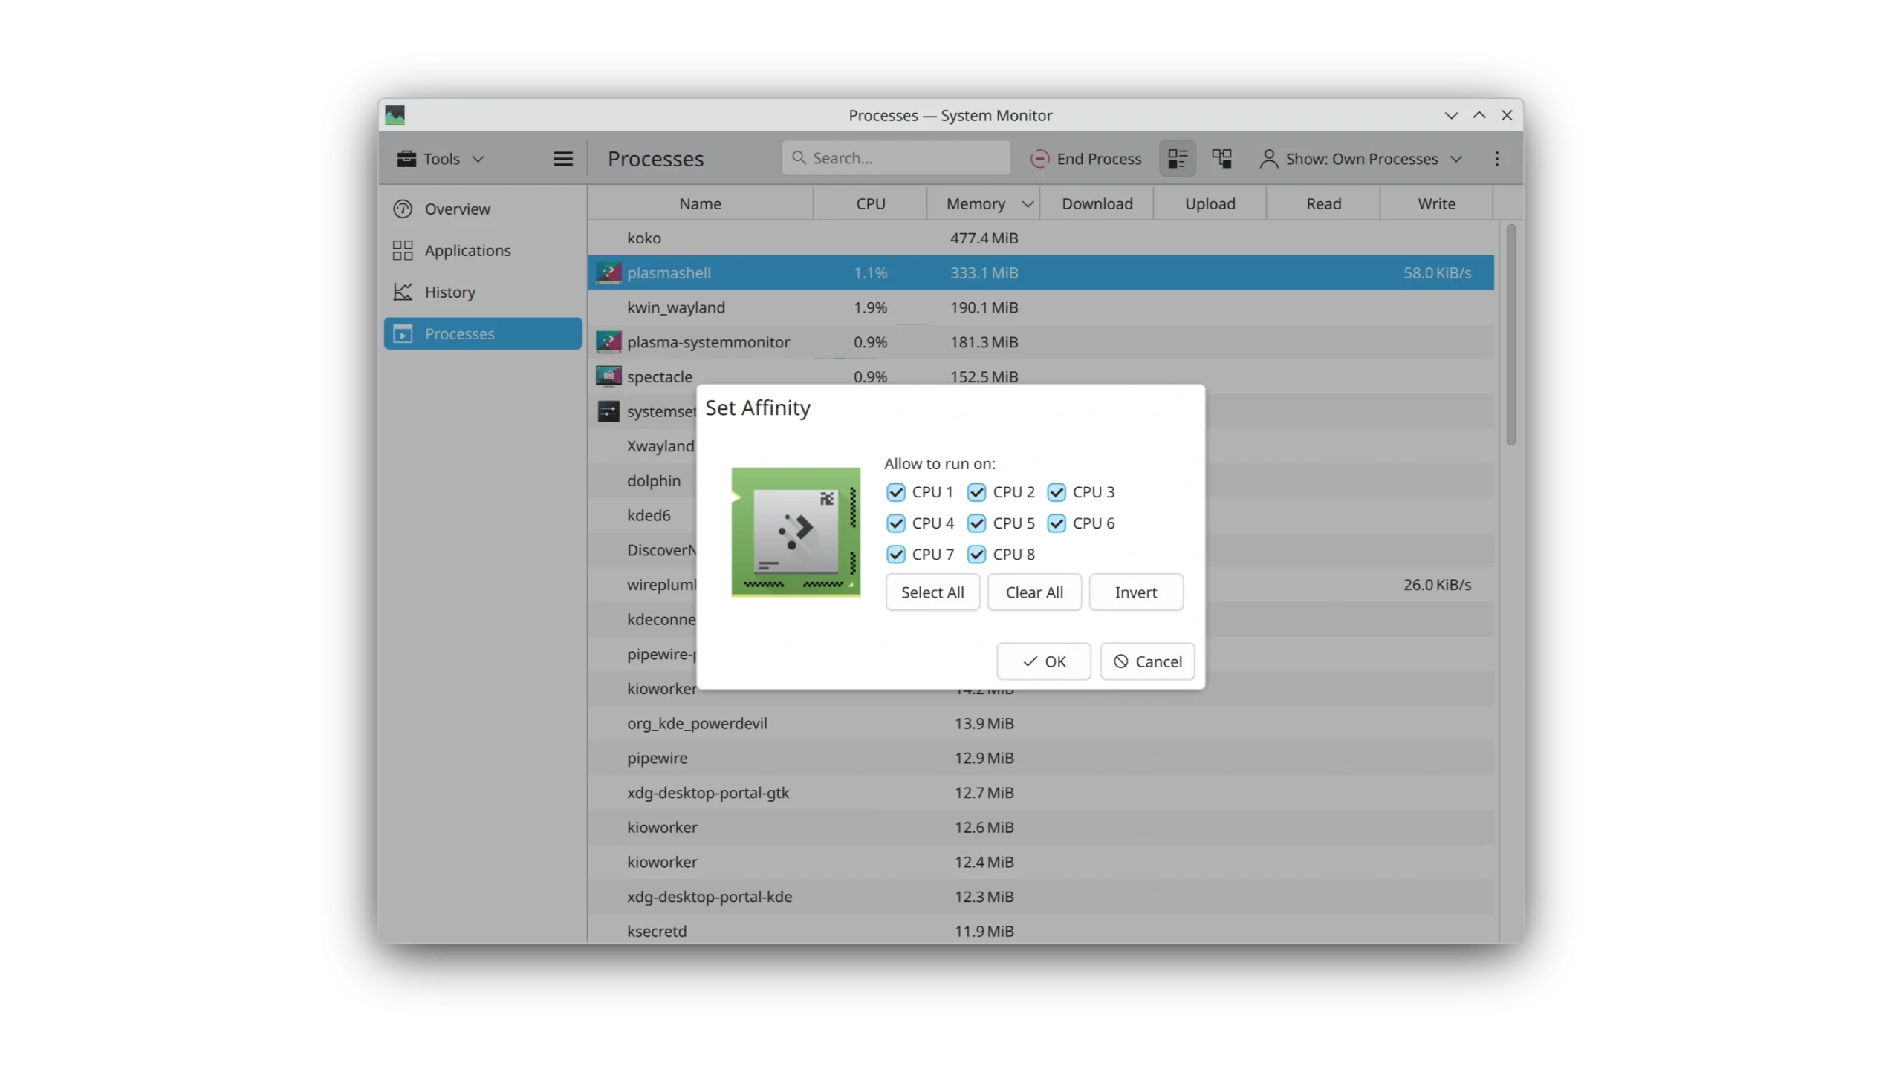
Task: Cancel the Set Affinity dialog
Action: [1147, 661]
